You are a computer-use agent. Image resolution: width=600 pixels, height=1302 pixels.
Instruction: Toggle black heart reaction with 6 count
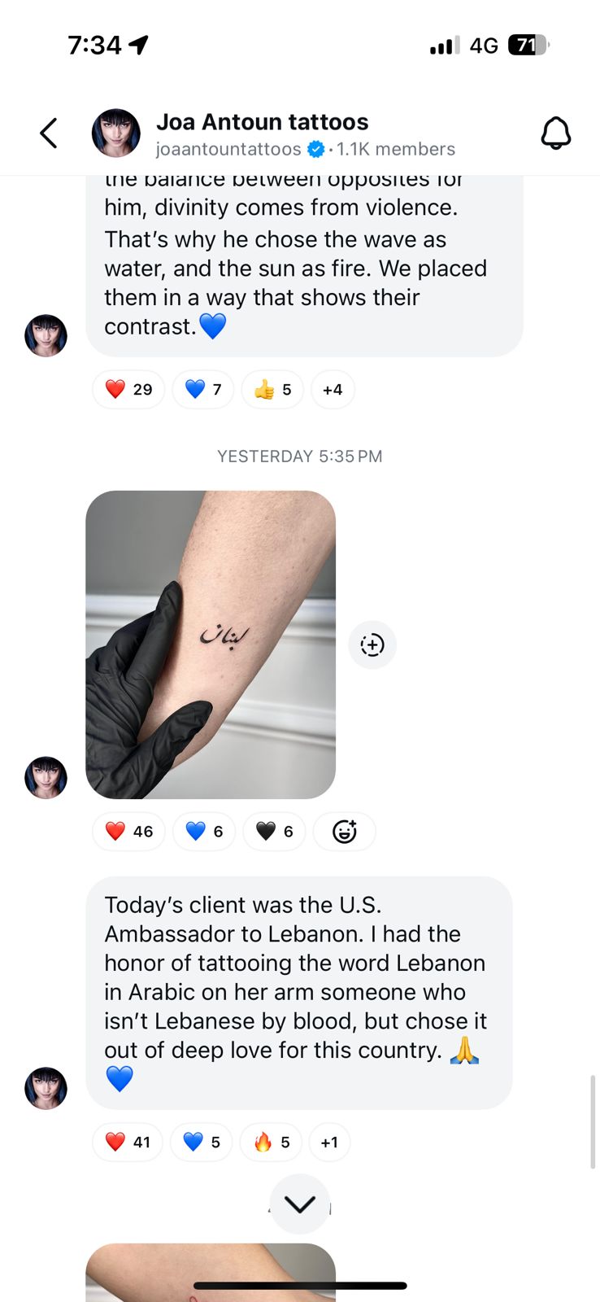click(x=275, y=832)
